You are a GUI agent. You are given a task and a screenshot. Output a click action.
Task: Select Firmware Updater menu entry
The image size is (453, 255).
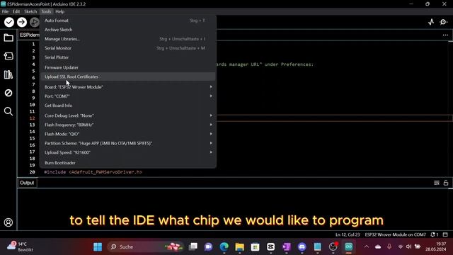click(127, 67)
